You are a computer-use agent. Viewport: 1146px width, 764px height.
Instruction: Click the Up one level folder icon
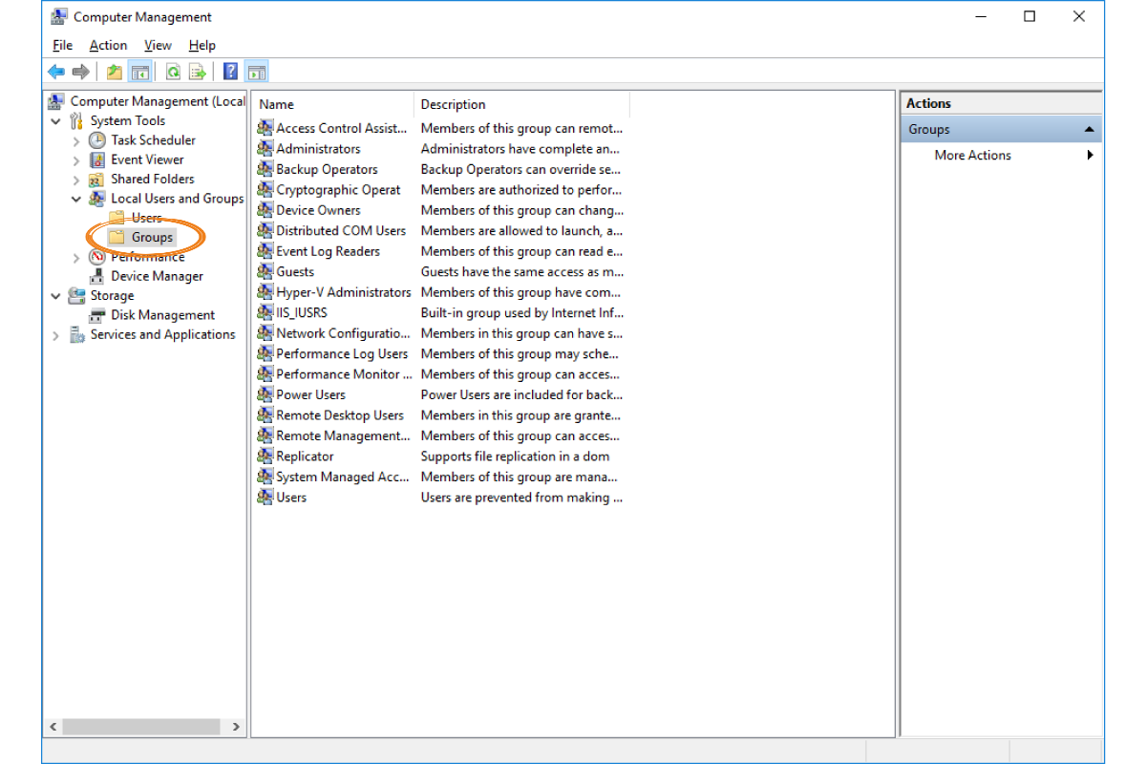click(115, 72)
